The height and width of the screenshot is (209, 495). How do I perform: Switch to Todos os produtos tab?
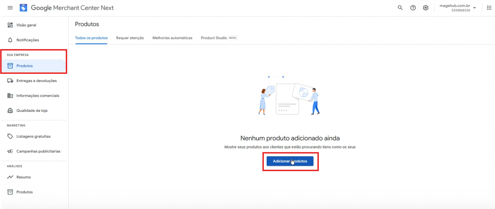91,38
